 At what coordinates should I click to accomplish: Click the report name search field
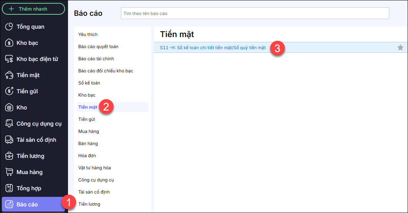click(x=255, y=14)
